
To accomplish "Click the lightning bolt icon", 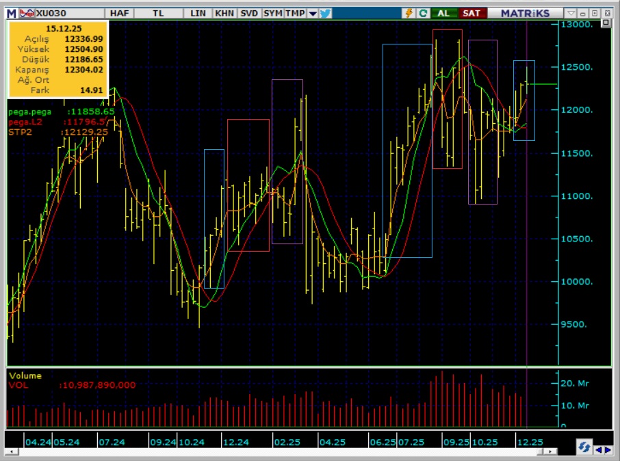I will pos(409,13).
